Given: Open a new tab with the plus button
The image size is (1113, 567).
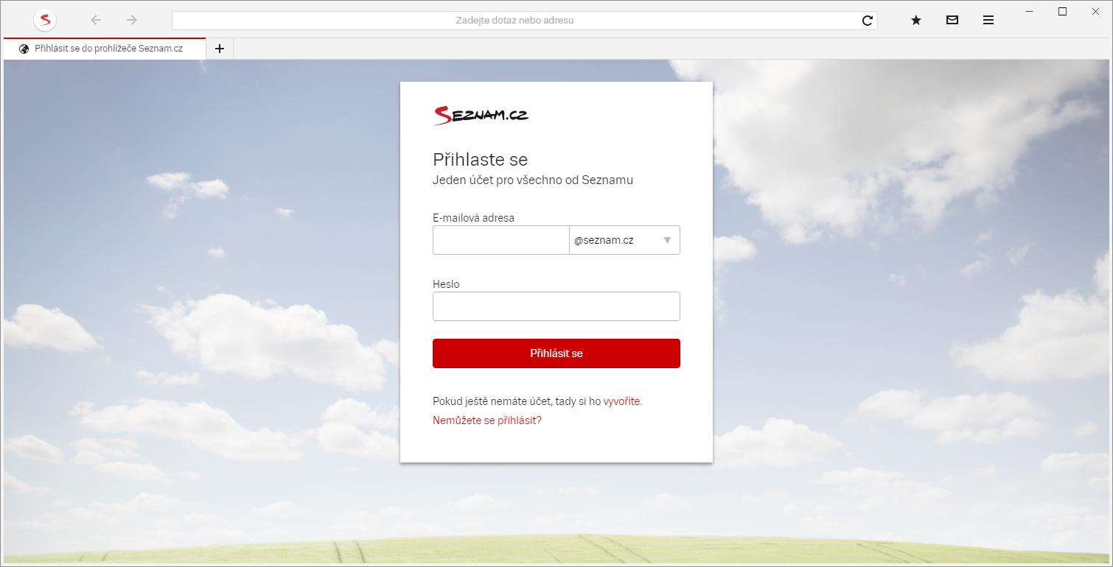Looking at the screenshot, I should coord(219,49).
